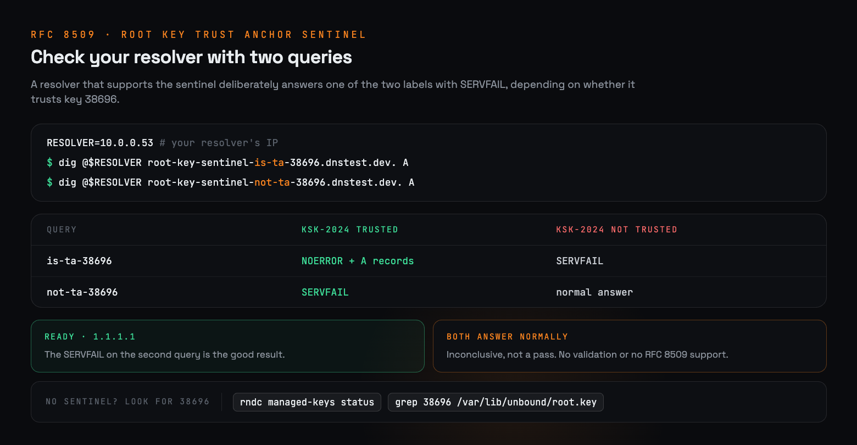Click the "# your resolver's IP" comment
The width and height of the screenshot is (857, 445).
click(x=219, y=143)
